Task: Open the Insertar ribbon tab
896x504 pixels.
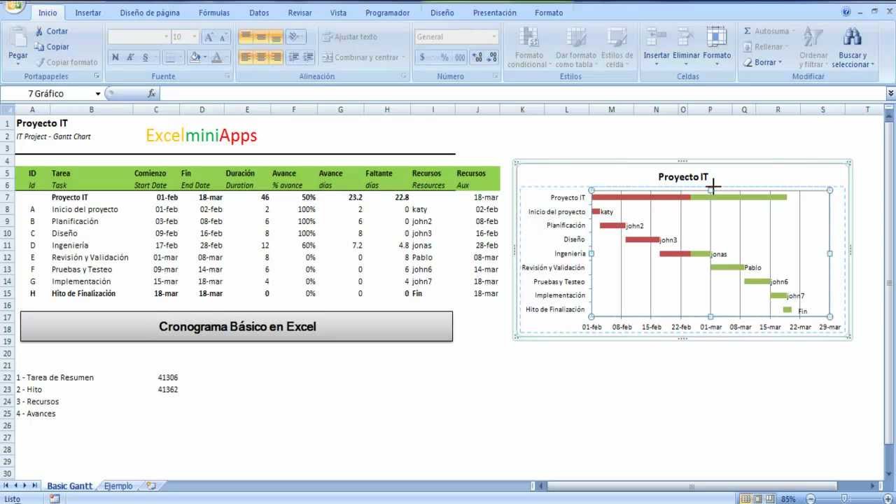Action: (x=88, y=13)
